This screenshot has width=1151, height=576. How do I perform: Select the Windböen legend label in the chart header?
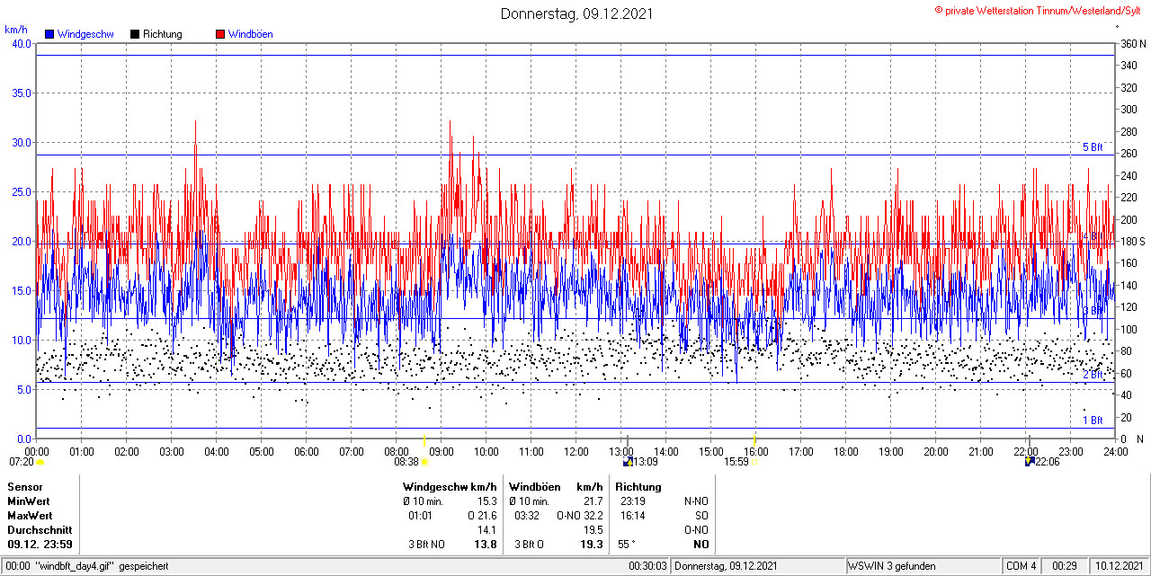pyautogui.click(x=251, y=34)
